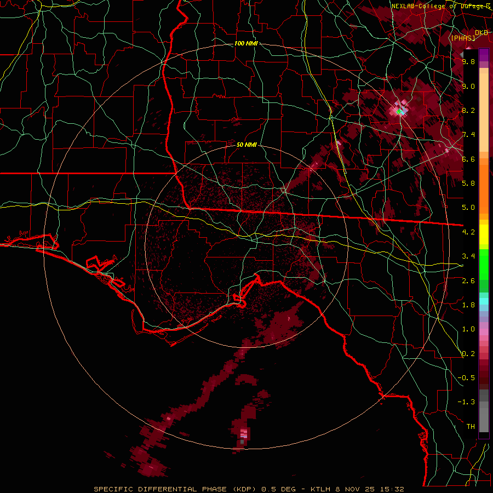The width and height of the screenshot is (493, 493).
Task: Select the 4.2 value on the scale
Action: coord(468,232)
